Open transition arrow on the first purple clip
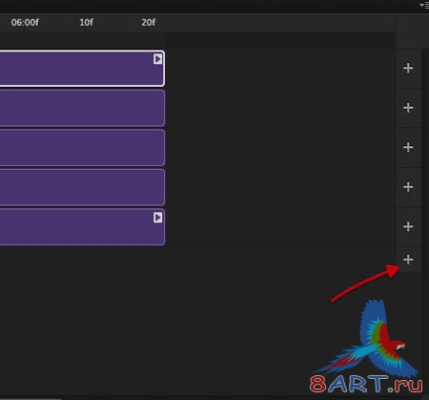 157,59
